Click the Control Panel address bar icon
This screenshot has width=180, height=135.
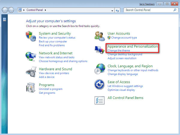coord(20,10)
